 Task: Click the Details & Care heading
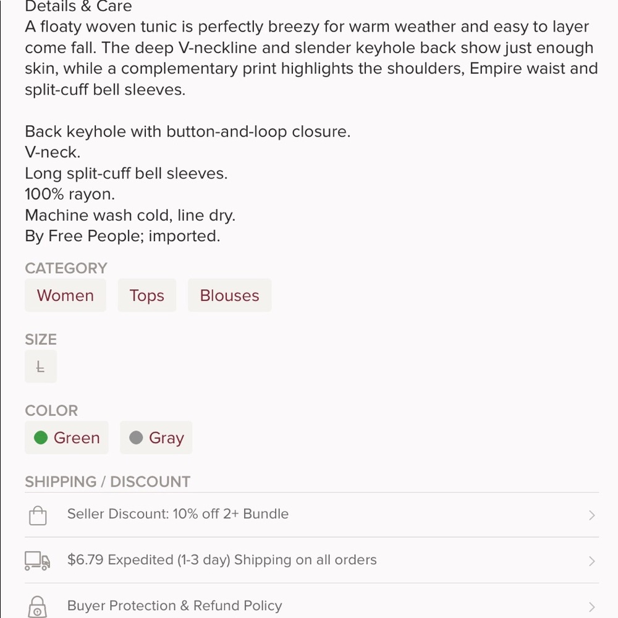(x=78, y=7)
